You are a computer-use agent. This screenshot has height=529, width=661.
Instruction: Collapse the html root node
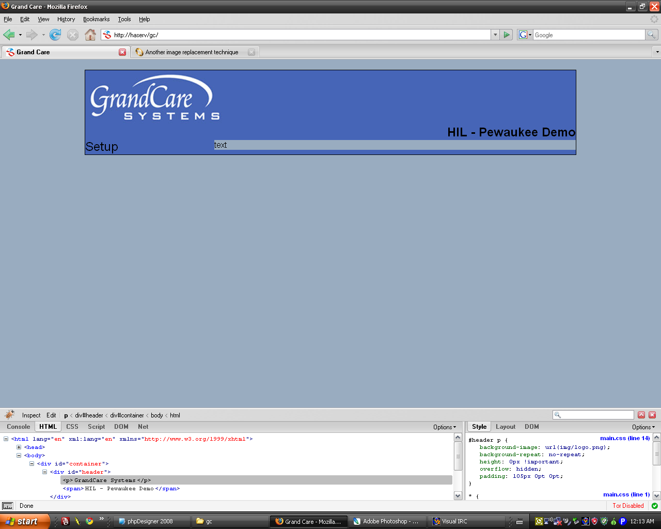[6, 439]
